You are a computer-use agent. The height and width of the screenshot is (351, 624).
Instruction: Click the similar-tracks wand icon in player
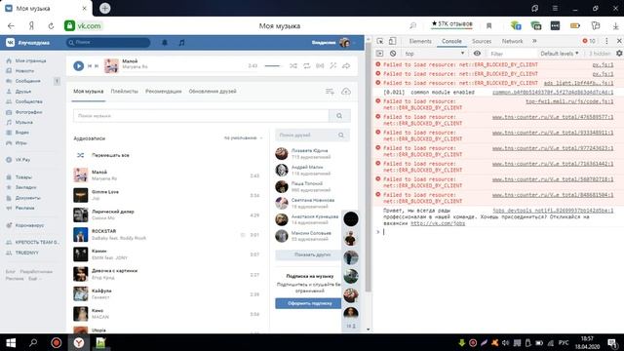(x=332, y=65)
